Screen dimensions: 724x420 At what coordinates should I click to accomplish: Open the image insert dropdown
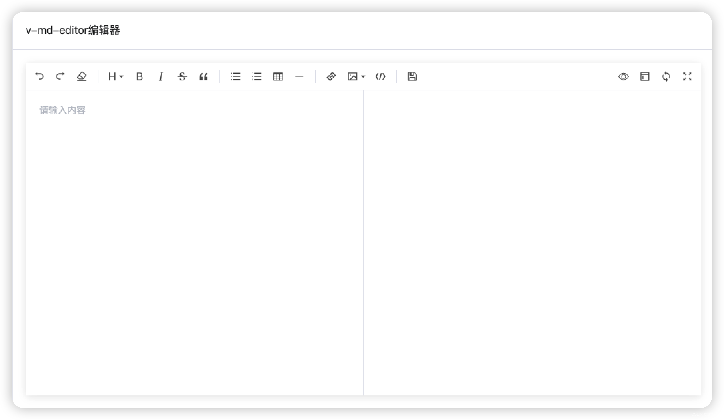click(x=356, y=76)
